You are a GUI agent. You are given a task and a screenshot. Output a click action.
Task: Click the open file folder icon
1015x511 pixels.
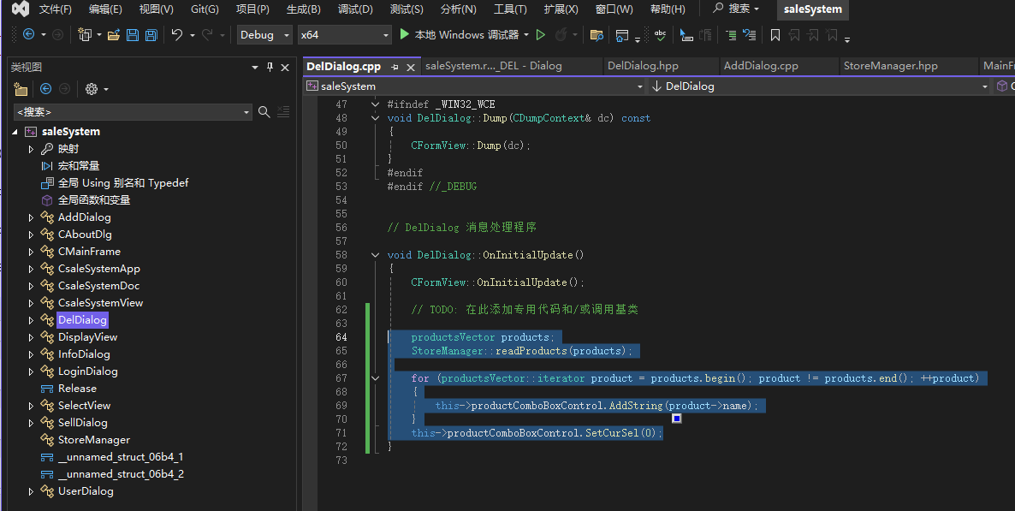113,35
